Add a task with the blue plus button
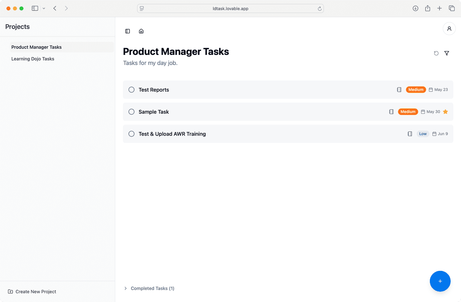461x302 pixels. point(440,281)
